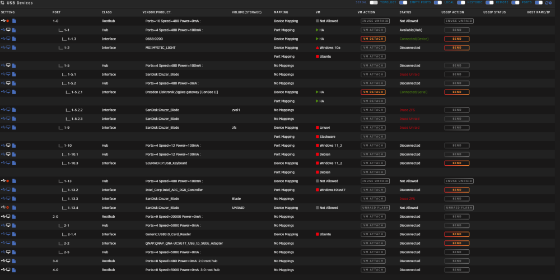Click the Host Name/IP column header

click(x=539, y=12)
